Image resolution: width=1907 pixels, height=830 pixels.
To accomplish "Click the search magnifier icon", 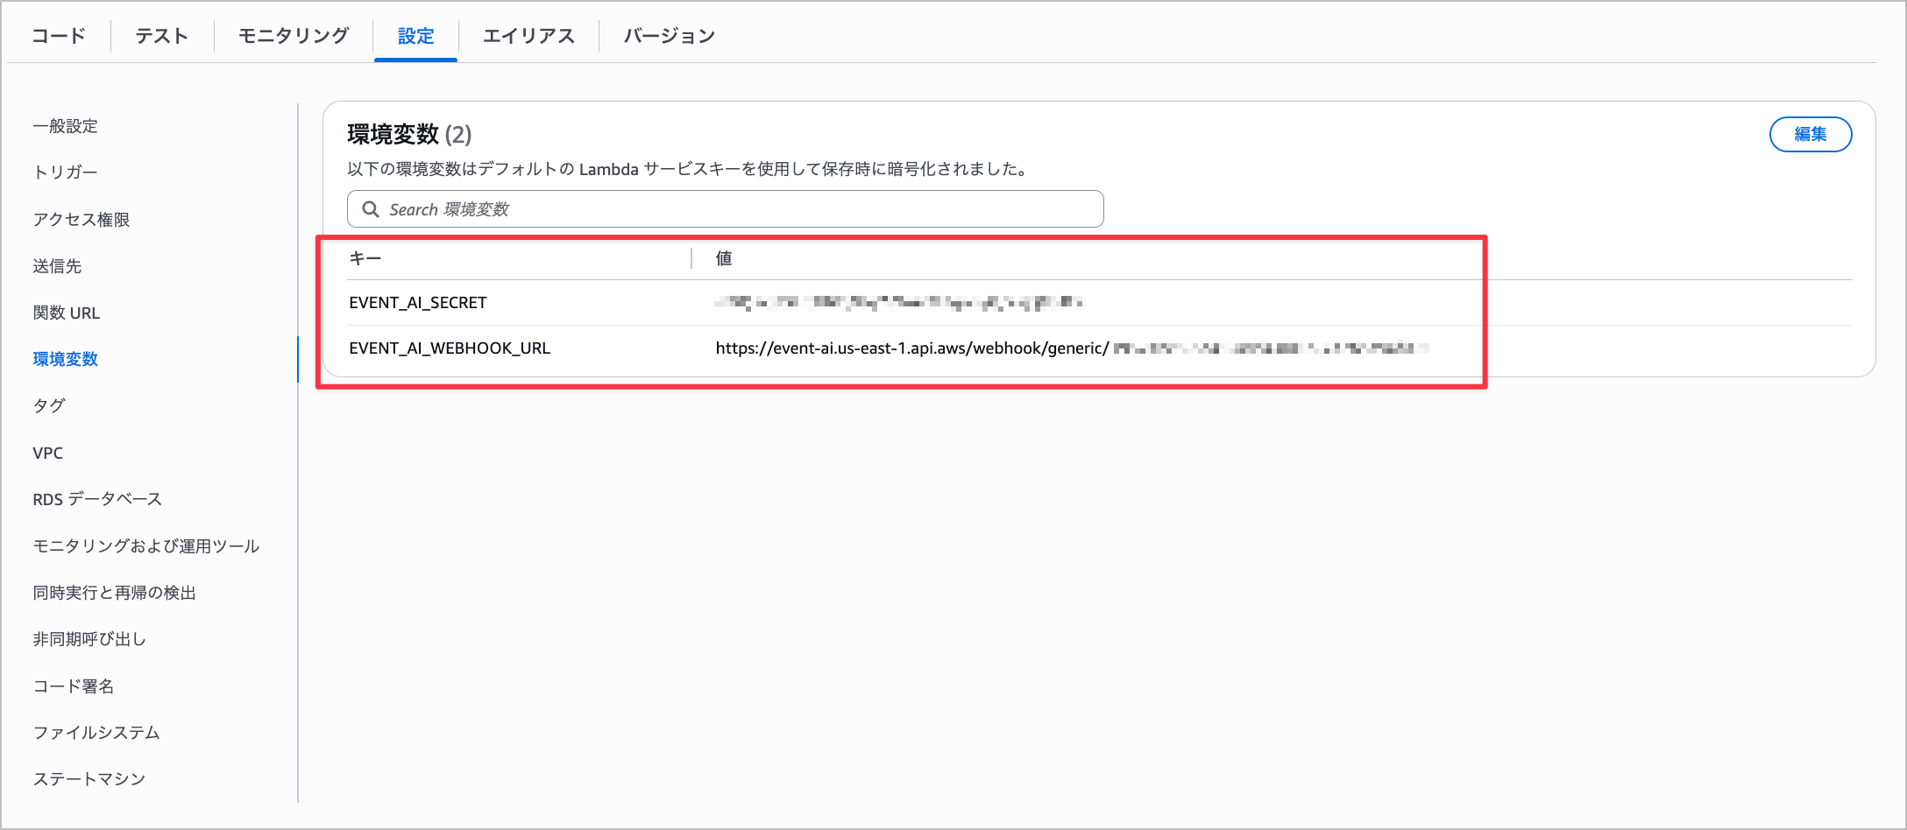I will (372, 209).
